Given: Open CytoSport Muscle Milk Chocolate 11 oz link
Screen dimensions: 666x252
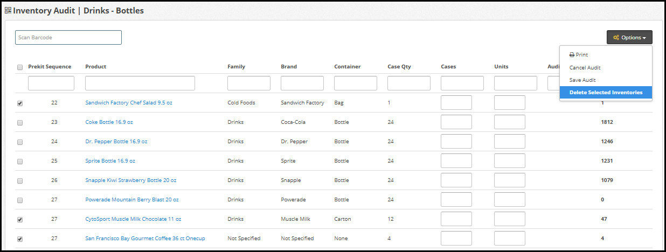Looking at the screenshot, I should pyautogui.click(x=133, y=219).
